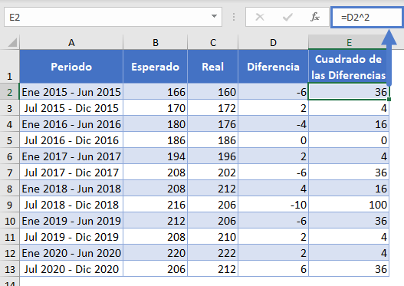Select cell Jul 2015 - Dic 2015
Viewport: 404px width, 286px height.
click(x=71, y=107)
